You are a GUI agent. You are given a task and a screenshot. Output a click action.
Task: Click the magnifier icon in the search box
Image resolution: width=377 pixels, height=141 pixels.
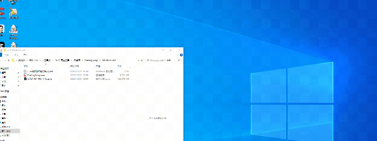pyautogui.click(x=180, y=60)
